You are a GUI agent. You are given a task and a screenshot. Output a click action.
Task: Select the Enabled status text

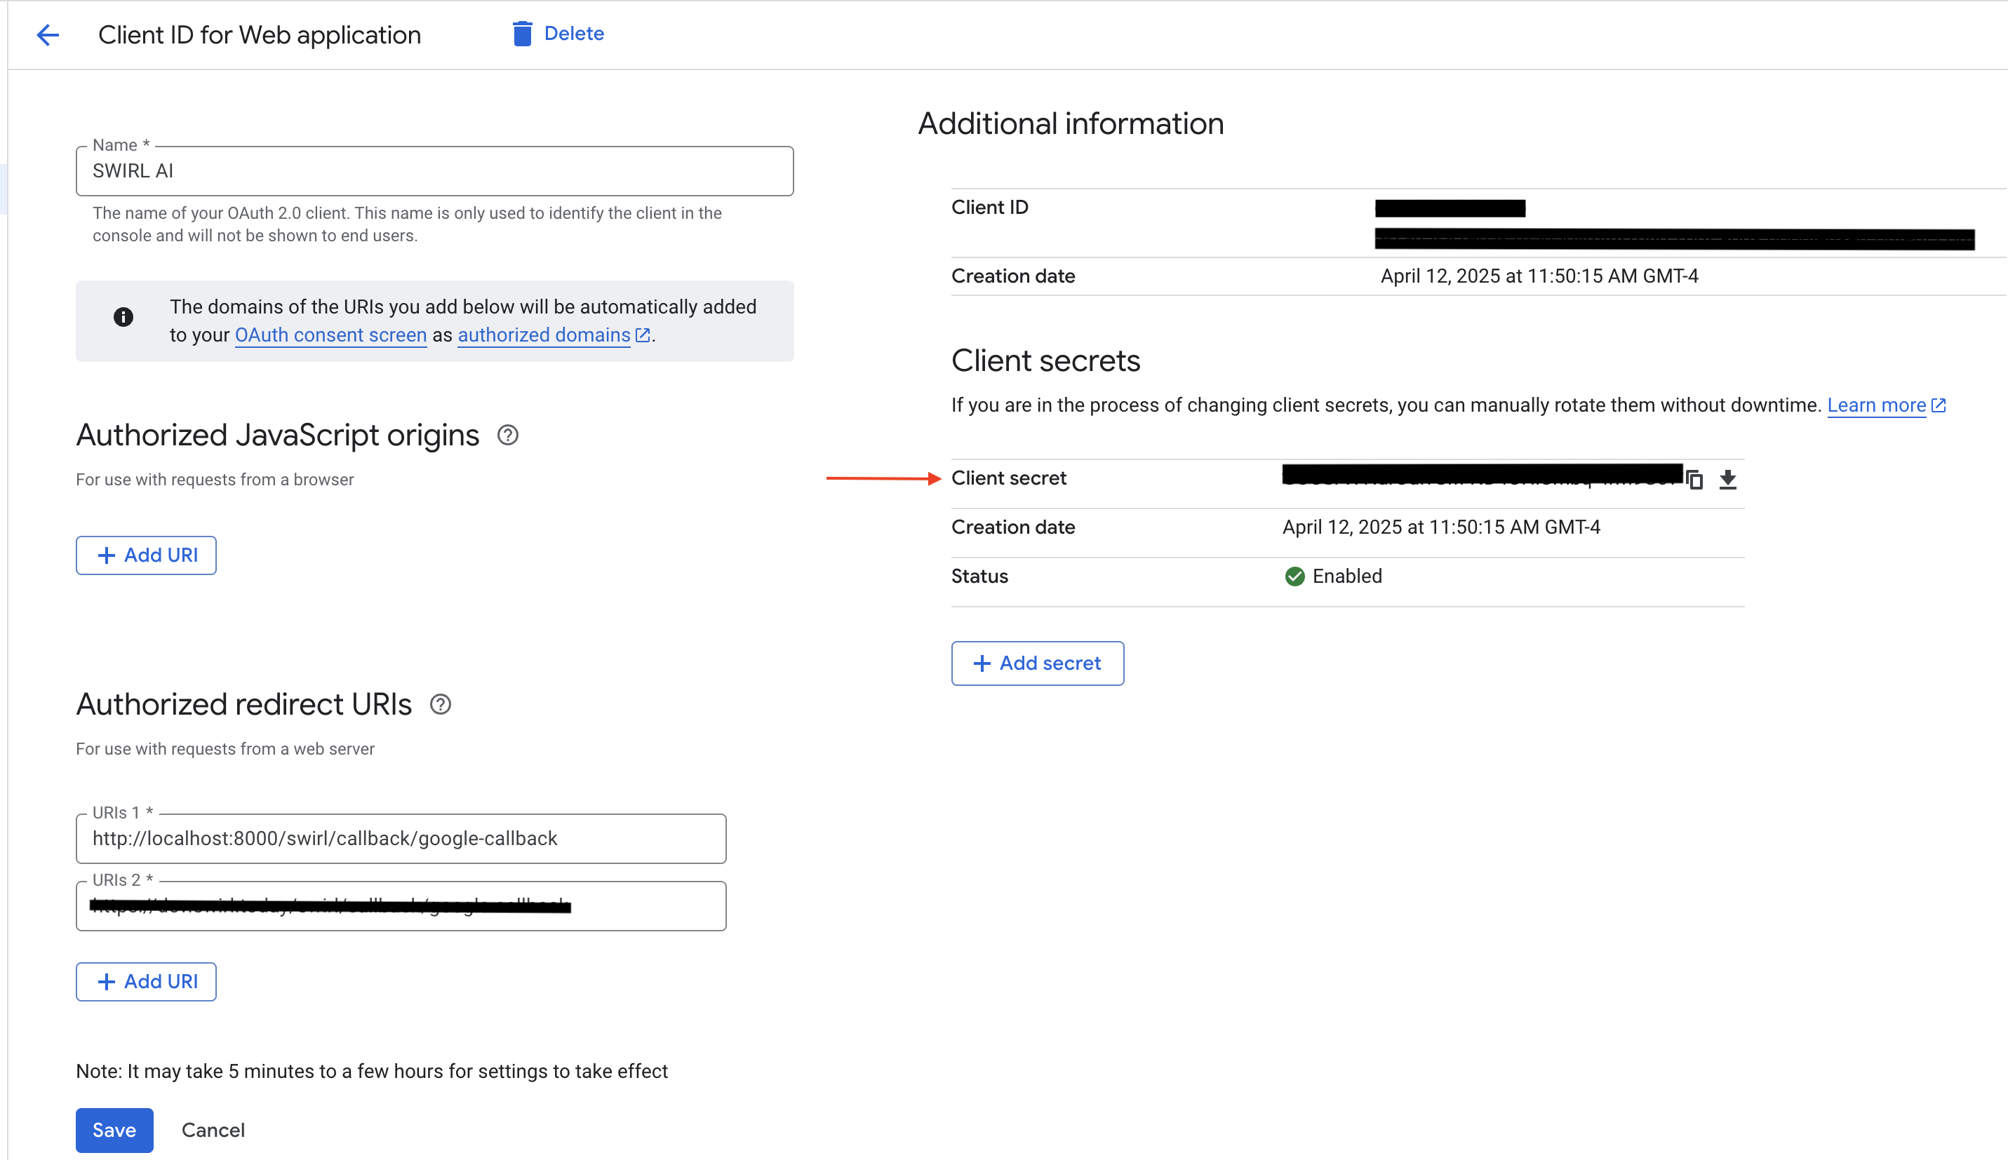coord(1346,576)
